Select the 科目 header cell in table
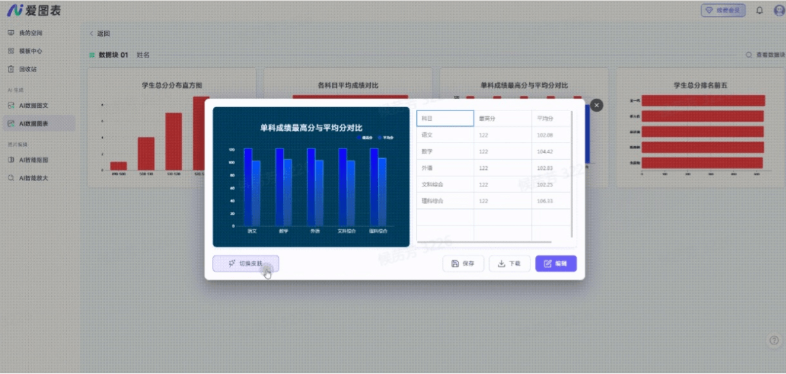The image size is (786, 374). pos(445,118)
